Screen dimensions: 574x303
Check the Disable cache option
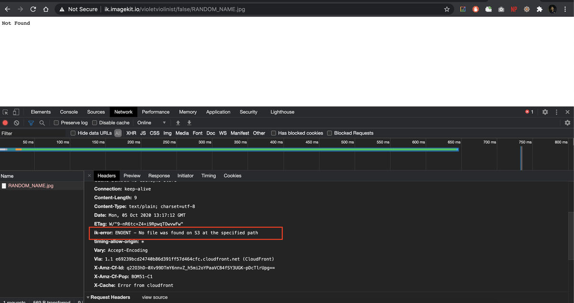point(95,123)
